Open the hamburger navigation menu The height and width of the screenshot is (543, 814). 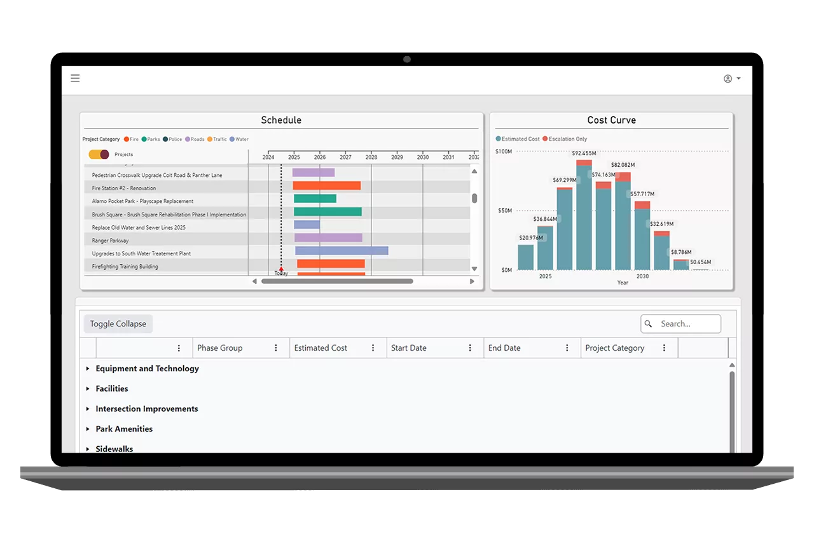(x=75, y=78)
